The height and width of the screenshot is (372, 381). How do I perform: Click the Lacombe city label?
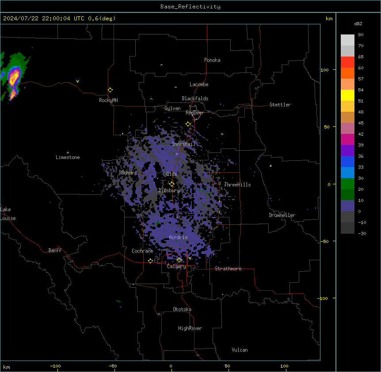pyautogui.click(x=199, y=84)
